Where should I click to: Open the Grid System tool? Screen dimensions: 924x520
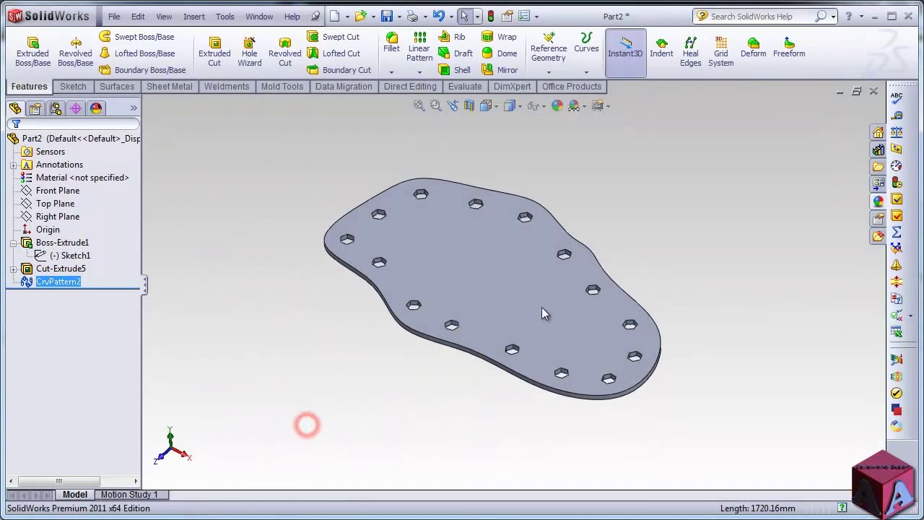click(720, 52)
